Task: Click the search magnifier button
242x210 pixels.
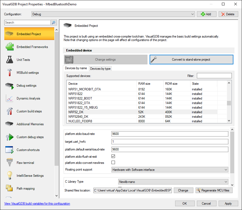Action: point(53,23)
